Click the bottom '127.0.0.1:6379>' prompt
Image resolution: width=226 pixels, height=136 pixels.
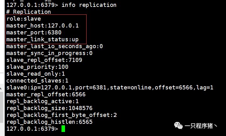pos(32,129)
